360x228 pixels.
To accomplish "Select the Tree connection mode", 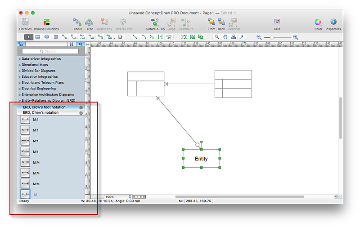I will click(90, 24).
